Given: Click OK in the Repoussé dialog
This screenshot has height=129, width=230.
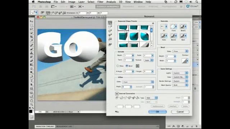Looking at the screenshot, I should (x=157, y=112).
